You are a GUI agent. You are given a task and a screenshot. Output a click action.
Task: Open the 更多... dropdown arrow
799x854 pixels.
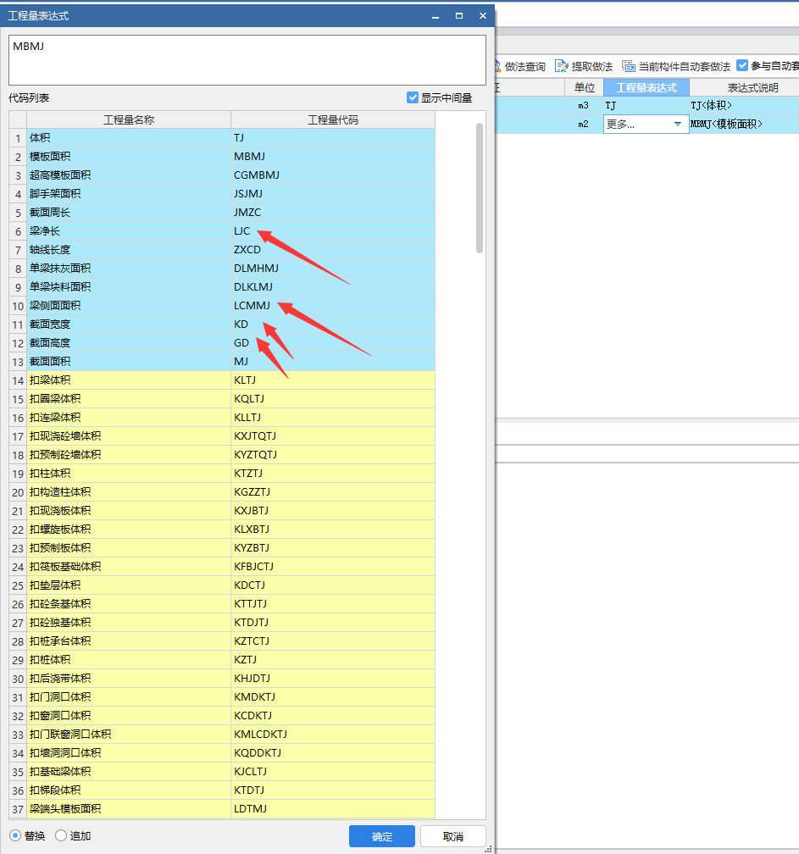pos(678,125)
